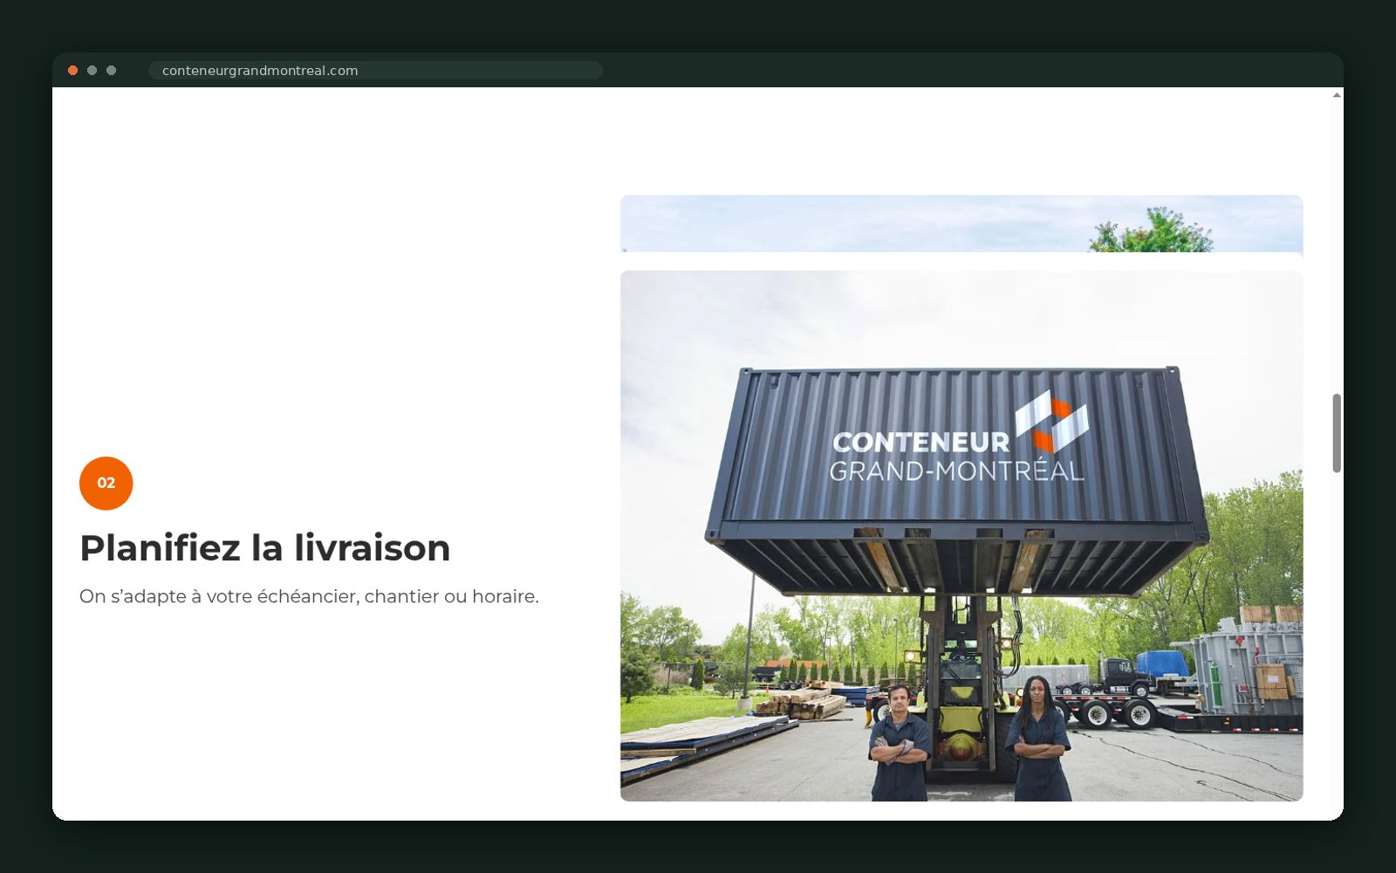Click the scrollbar up arrow
Viewport: 1396px width, 873px height.
[x=1337, y=94]
